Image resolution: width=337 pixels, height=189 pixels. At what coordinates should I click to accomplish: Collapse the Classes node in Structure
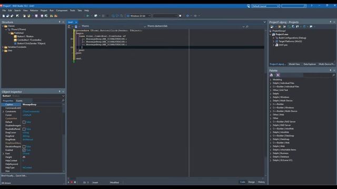[3, 26]
